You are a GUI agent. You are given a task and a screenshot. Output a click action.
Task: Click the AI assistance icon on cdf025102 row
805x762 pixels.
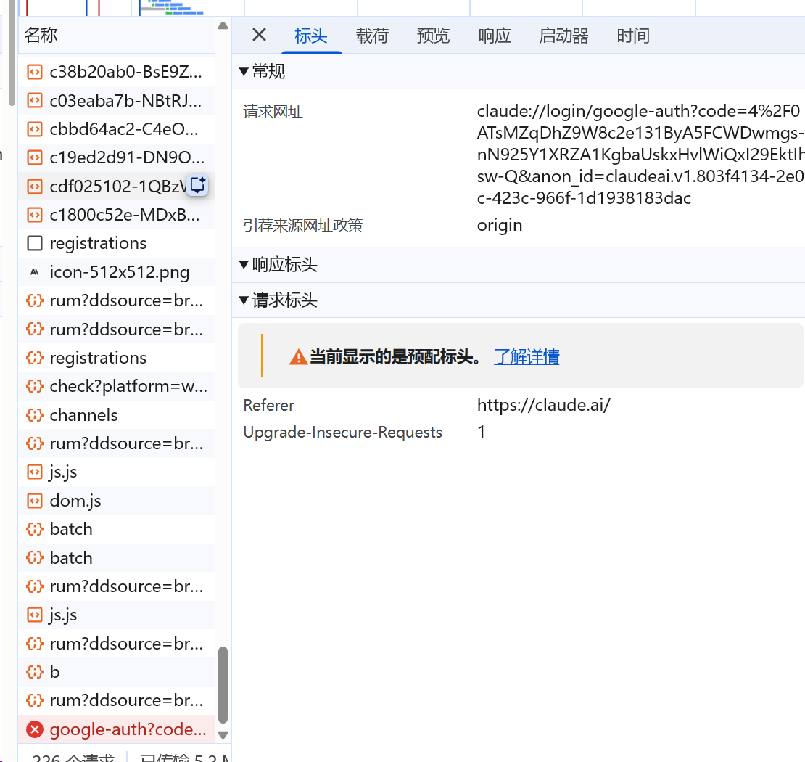coord(198,186)
